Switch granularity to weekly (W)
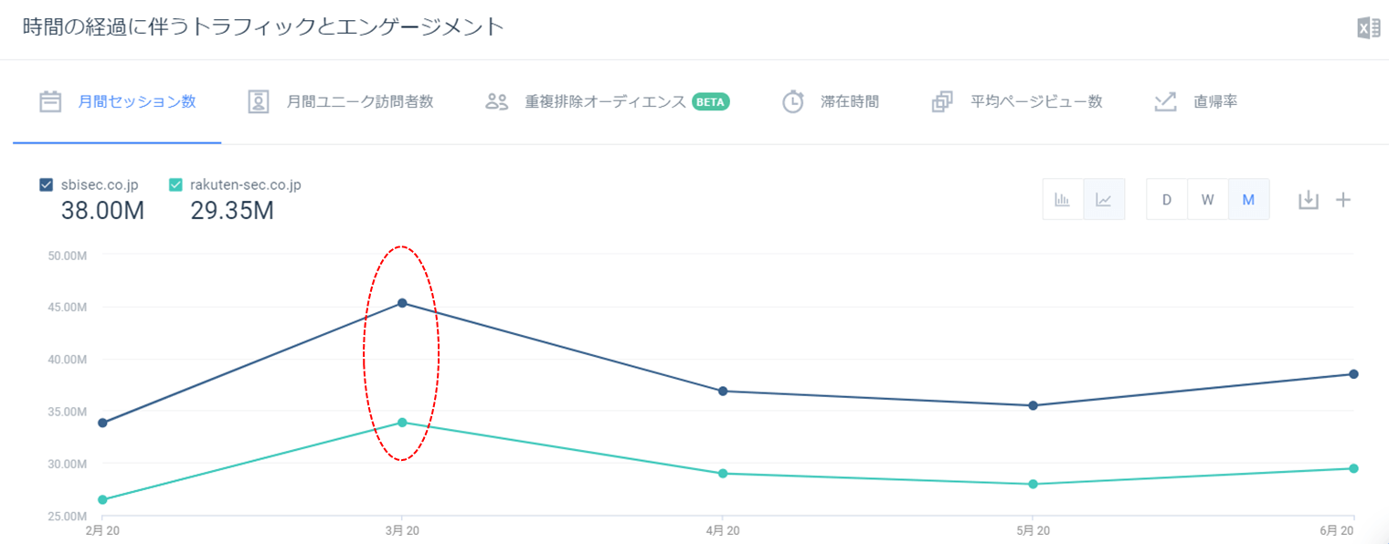 1207,199
